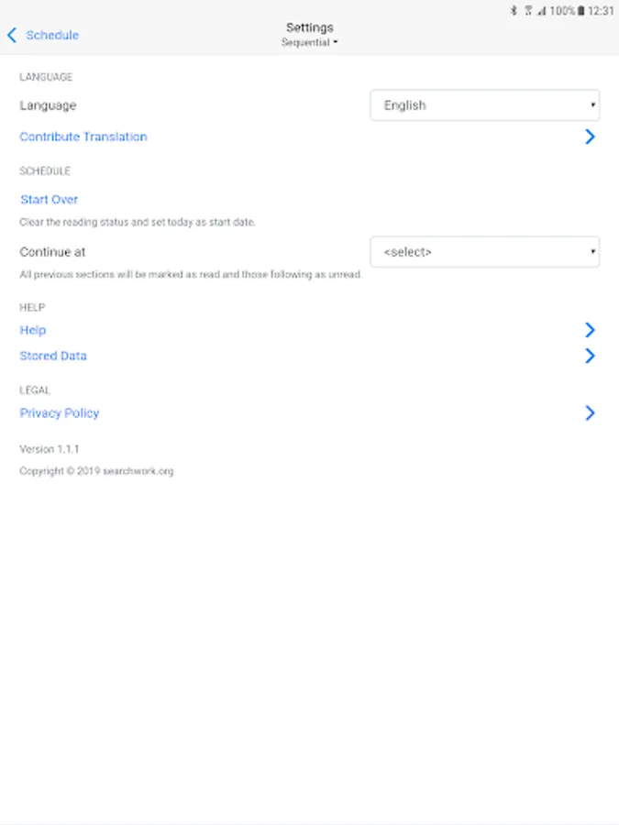This screenshot has height=825, width=619.
Task: Tap the cellular signal strength icon
Action: pos(542,11)
